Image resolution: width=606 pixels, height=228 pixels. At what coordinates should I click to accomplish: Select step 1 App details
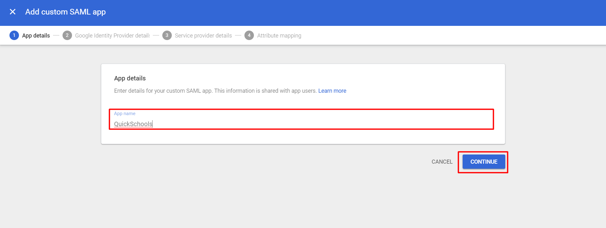pos(30,35)
